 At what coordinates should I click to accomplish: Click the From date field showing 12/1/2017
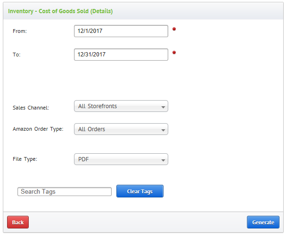pyautogui.click(x=121, y=31)
